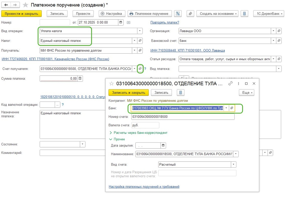Expand Вид операции dropdown list
307x197 pixels.
[140, 31]
